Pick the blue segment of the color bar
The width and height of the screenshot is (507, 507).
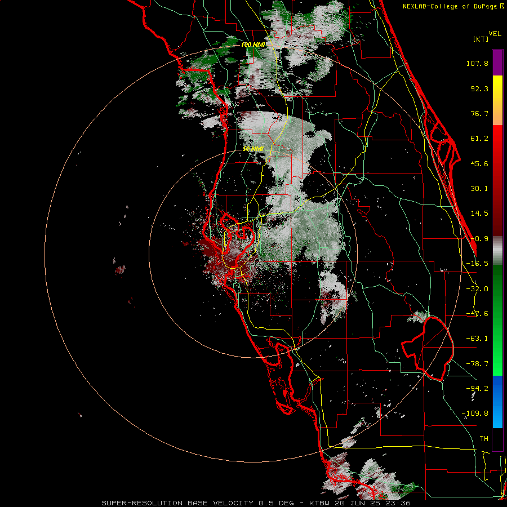click(x=497, y=402)
